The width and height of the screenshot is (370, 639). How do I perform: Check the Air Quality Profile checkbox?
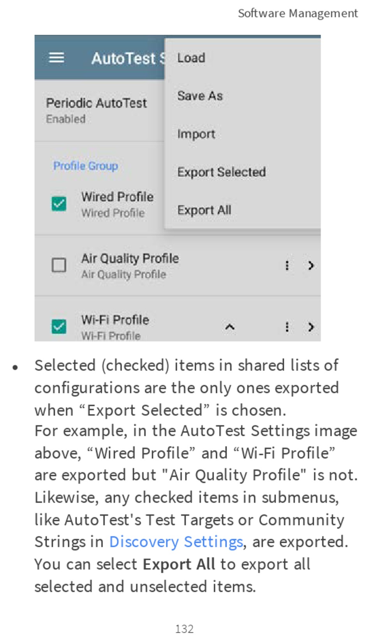click(x=59, y=265)
